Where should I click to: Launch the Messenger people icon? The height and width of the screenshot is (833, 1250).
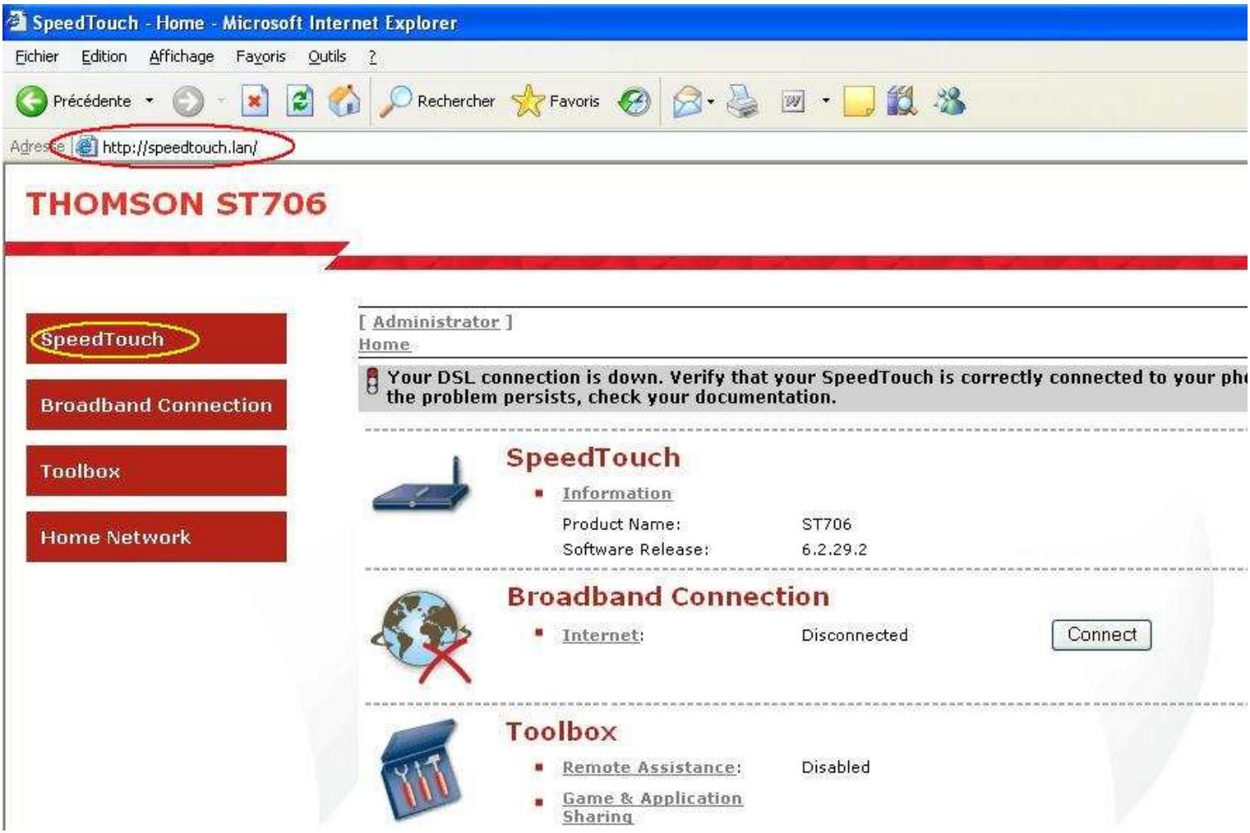point(950,101)
